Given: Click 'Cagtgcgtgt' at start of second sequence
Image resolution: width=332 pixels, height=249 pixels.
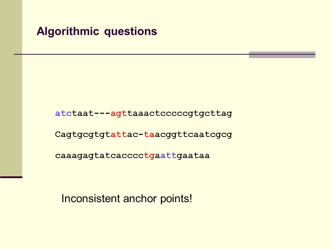Looking at the screenshot, I should coord(83,135).
